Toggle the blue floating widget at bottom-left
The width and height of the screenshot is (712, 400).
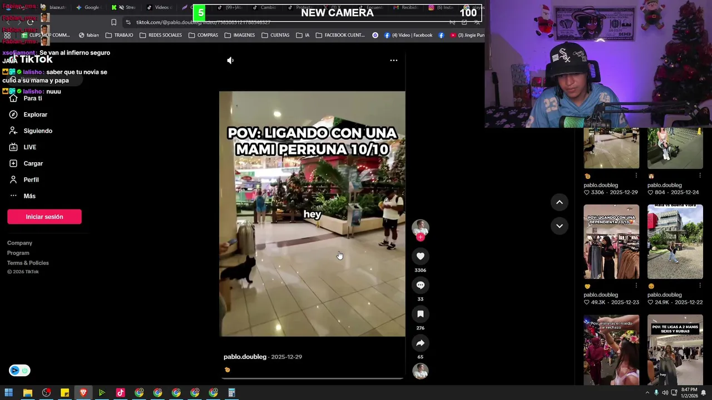pyautogui.click(x=19, y=371)
